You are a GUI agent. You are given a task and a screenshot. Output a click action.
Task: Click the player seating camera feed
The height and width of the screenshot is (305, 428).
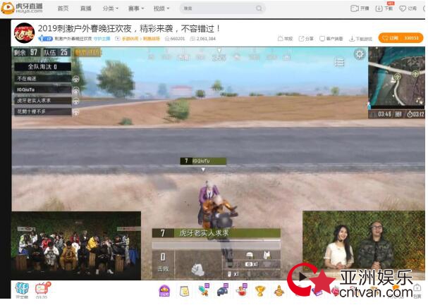(x=76, y=245)
